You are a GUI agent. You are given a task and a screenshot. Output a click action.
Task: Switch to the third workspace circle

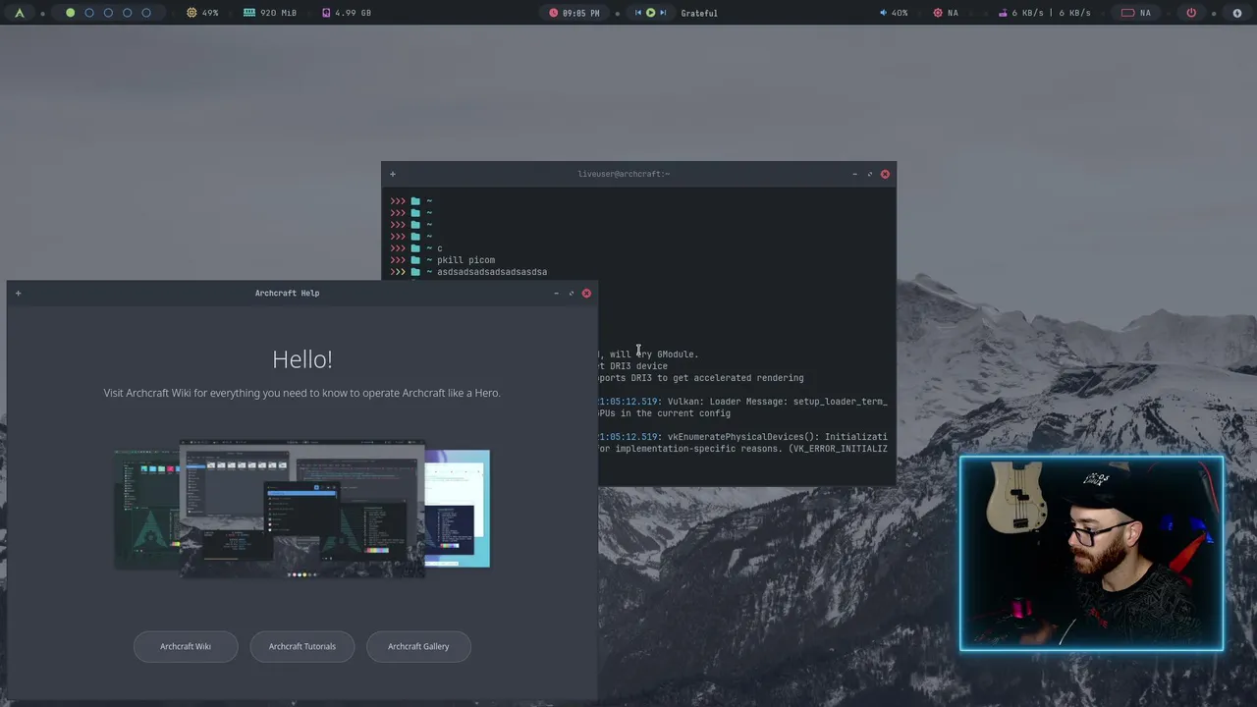[108, 13]
